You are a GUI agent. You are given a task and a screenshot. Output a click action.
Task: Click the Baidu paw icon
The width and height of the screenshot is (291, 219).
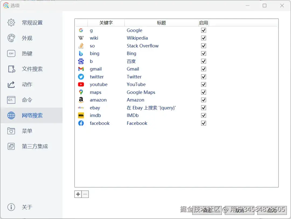[81, 61]
